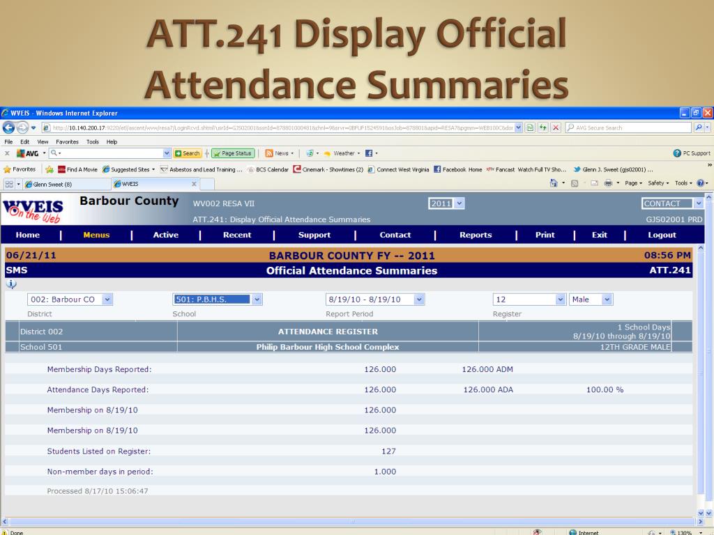
Task: Expand the address bar URL history arrow
Action: pyautogui.click(x=518, y=128)
